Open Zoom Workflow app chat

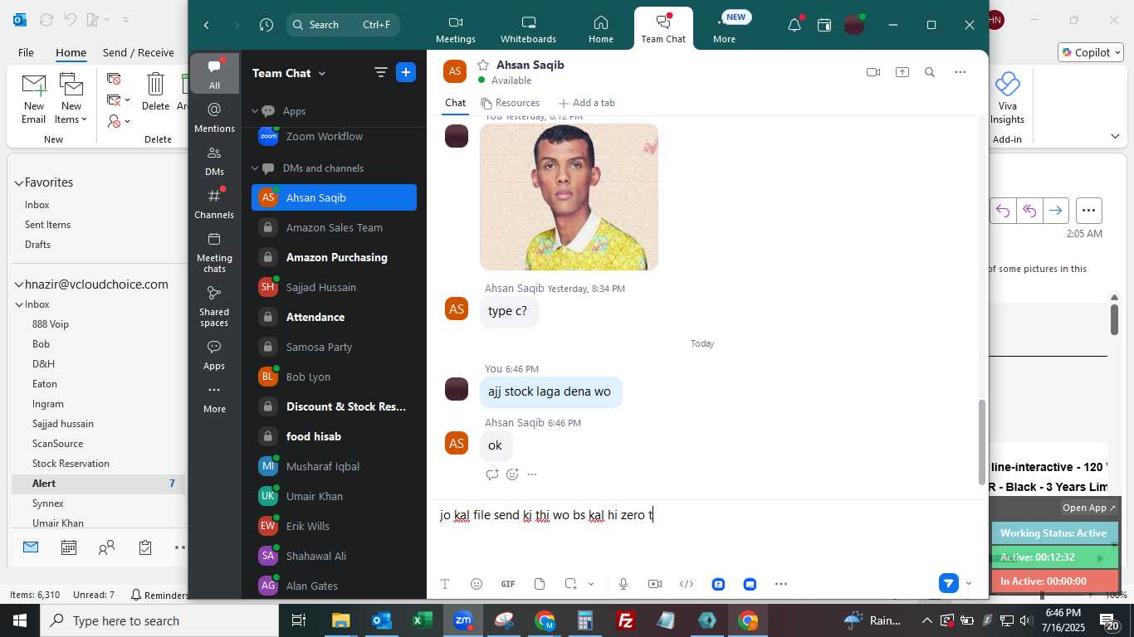click(x=334, y=136)
